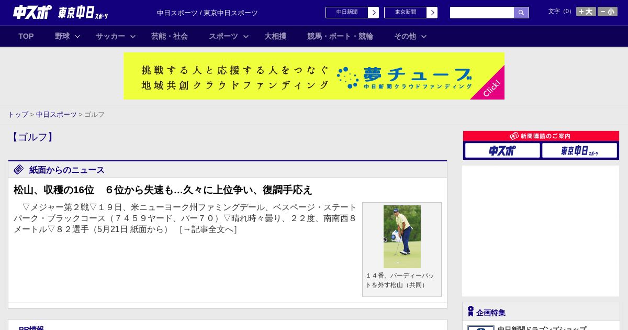Screen dimensions: 628x330
Task: Click the arrow beside 中日新聞 link
Action: tap(374, 13)
